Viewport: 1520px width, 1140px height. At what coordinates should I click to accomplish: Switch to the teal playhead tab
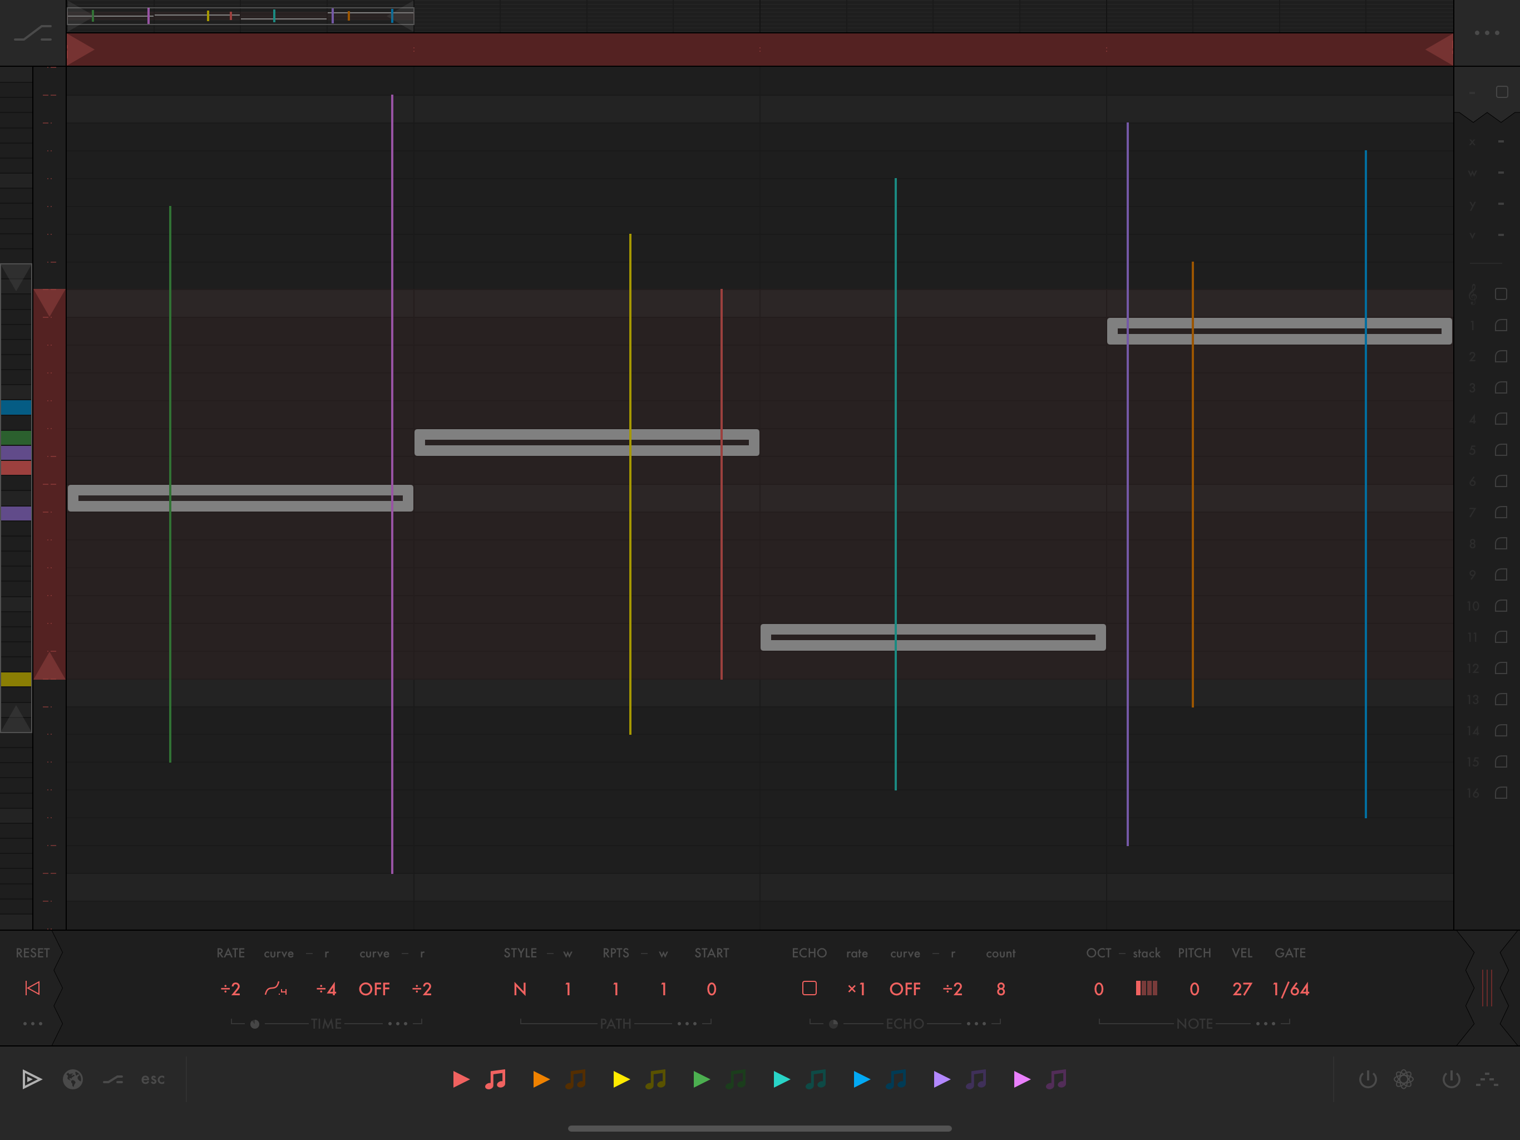pos(781,1079)
